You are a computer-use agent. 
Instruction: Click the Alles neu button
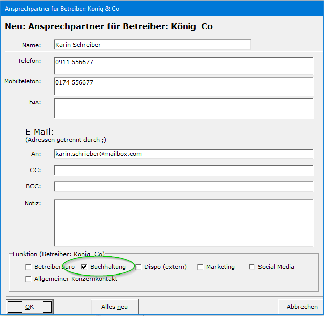(x=115, y=307)
